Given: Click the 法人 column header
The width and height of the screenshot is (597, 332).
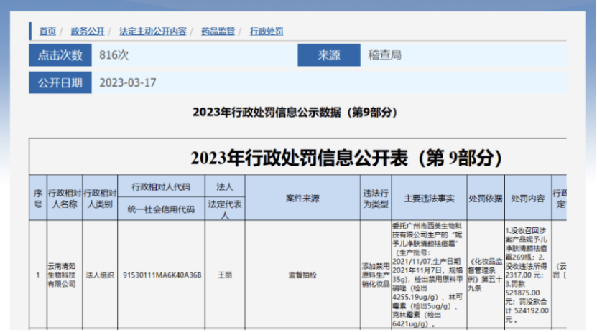Looking at the screenshot, I should (x=225, y=186).
